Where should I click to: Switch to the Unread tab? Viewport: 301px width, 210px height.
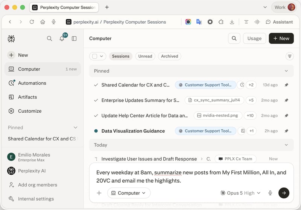click(145, 56)
